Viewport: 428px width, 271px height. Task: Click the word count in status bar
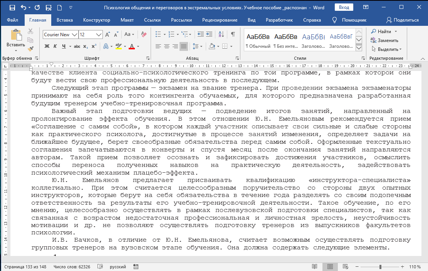(x=72, y=267)
